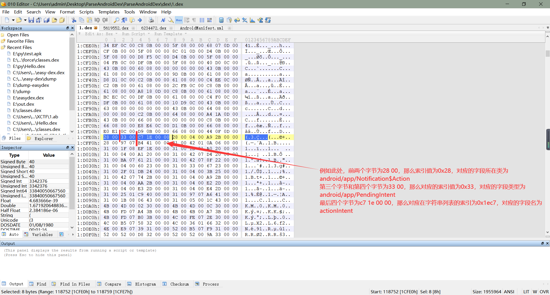Open the Run Script dropdown
The width and height of the screenshot is (550, 295).
click(x=136, y=34)
